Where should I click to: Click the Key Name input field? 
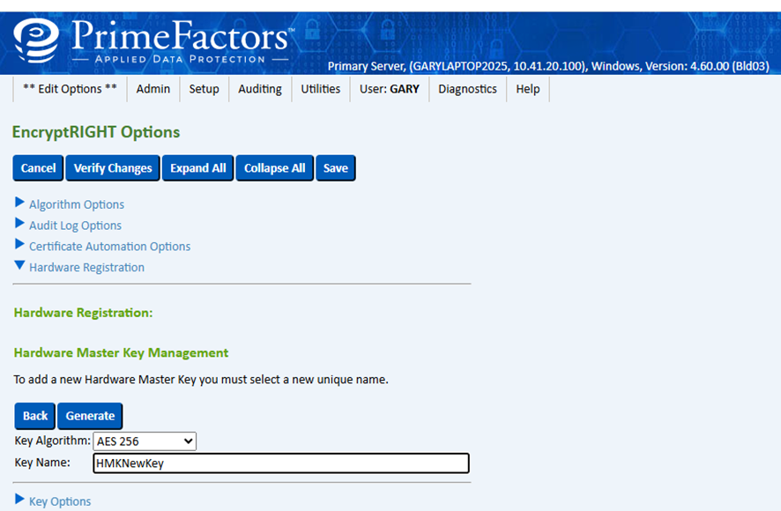[x=281, y=463]
